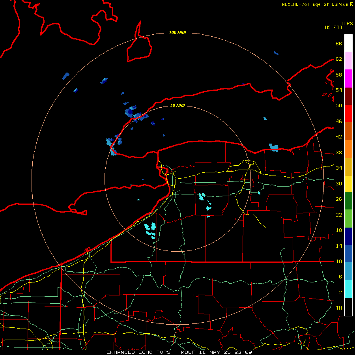This screenshot has width=355, height=355.
Task: Click the dark green legend color band
Action: click(348, 201)
